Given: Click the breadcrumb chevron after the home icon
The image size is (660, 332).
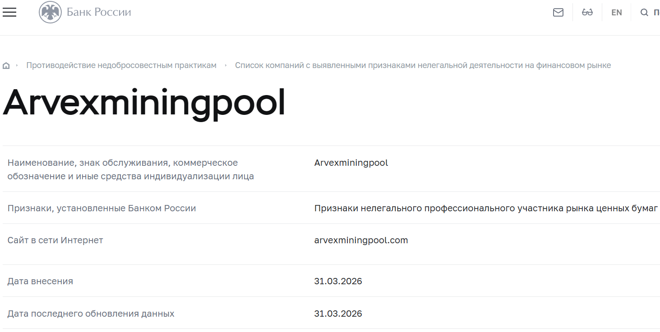Looking at the screenshot, I should (x=17, y=65).
